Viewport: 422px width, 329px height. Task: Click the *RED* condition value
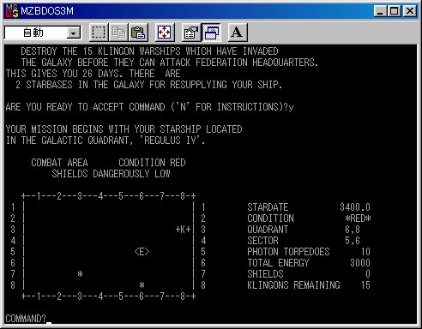(x=358, y=218)
